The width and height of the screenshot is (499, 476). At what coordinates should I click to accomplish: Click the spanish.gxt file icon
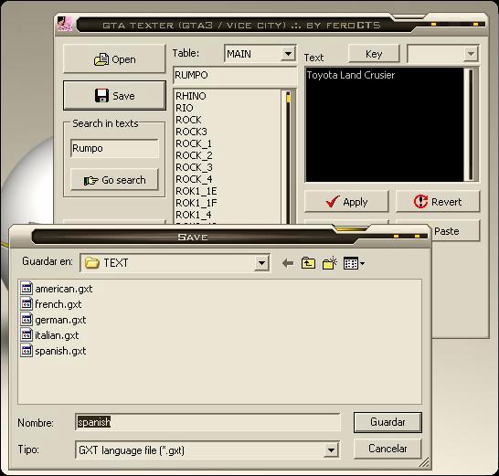[x=27, y=350]
